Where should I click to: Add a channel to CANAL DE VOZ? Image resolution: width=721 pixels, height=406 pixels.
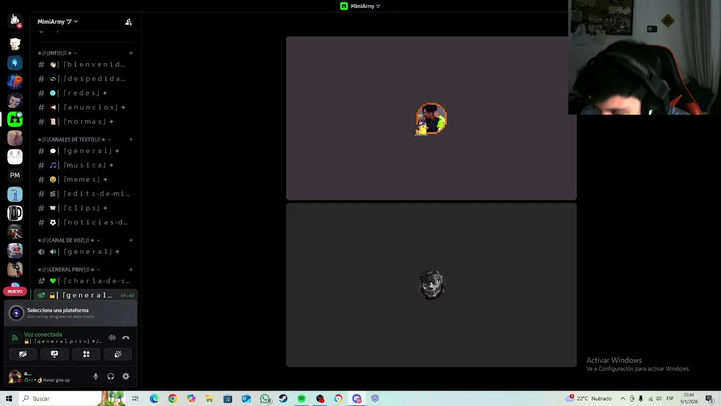pos(131,240)
